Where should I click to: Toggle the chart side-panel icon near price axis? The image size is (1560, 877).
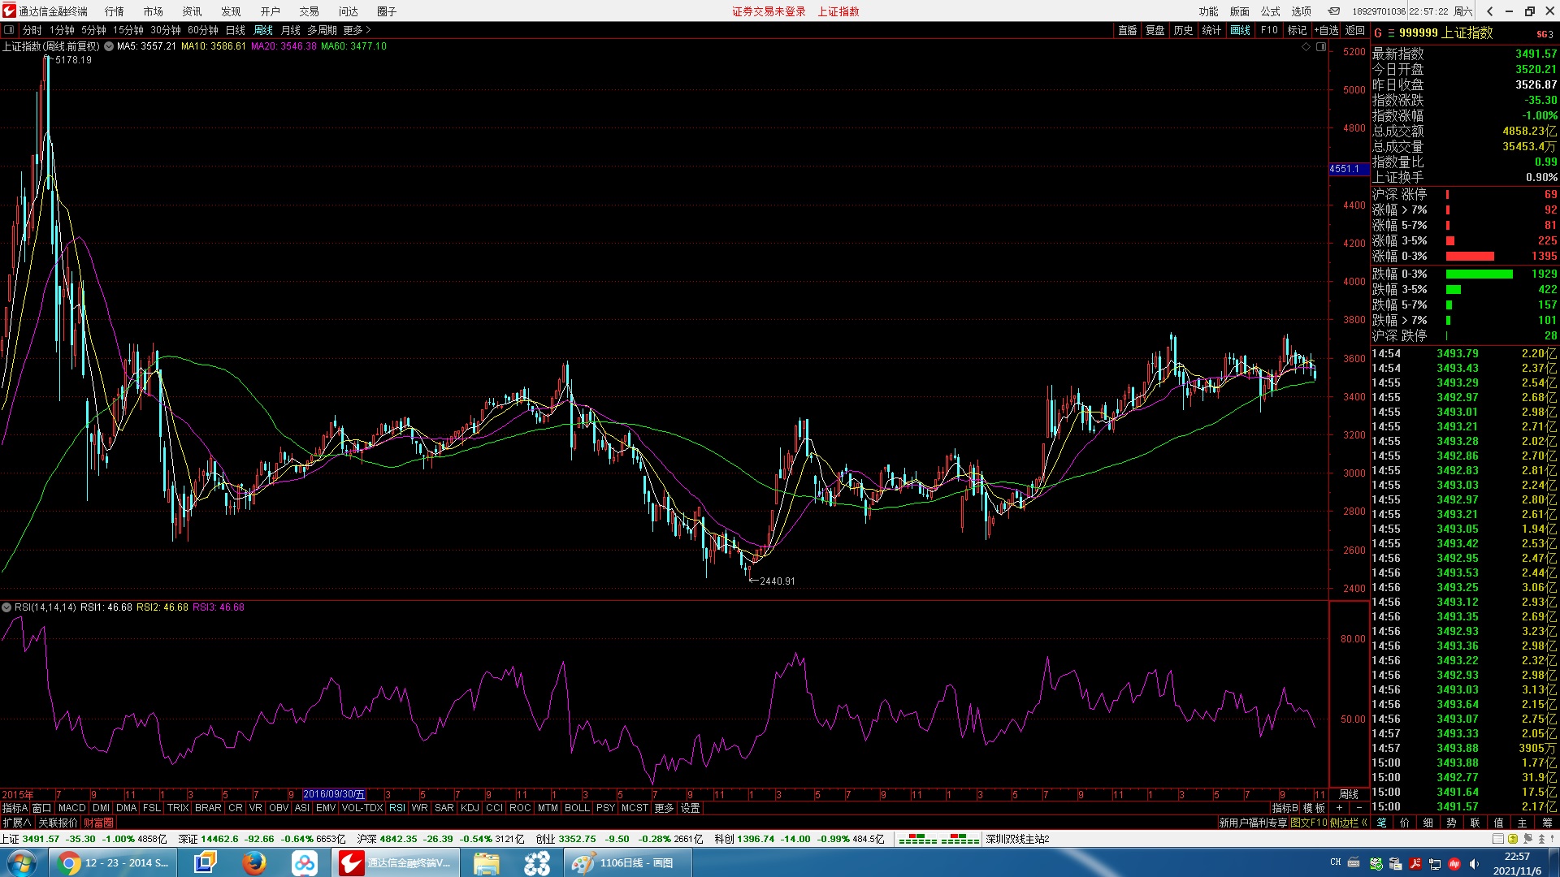(x=1321, y=47)
